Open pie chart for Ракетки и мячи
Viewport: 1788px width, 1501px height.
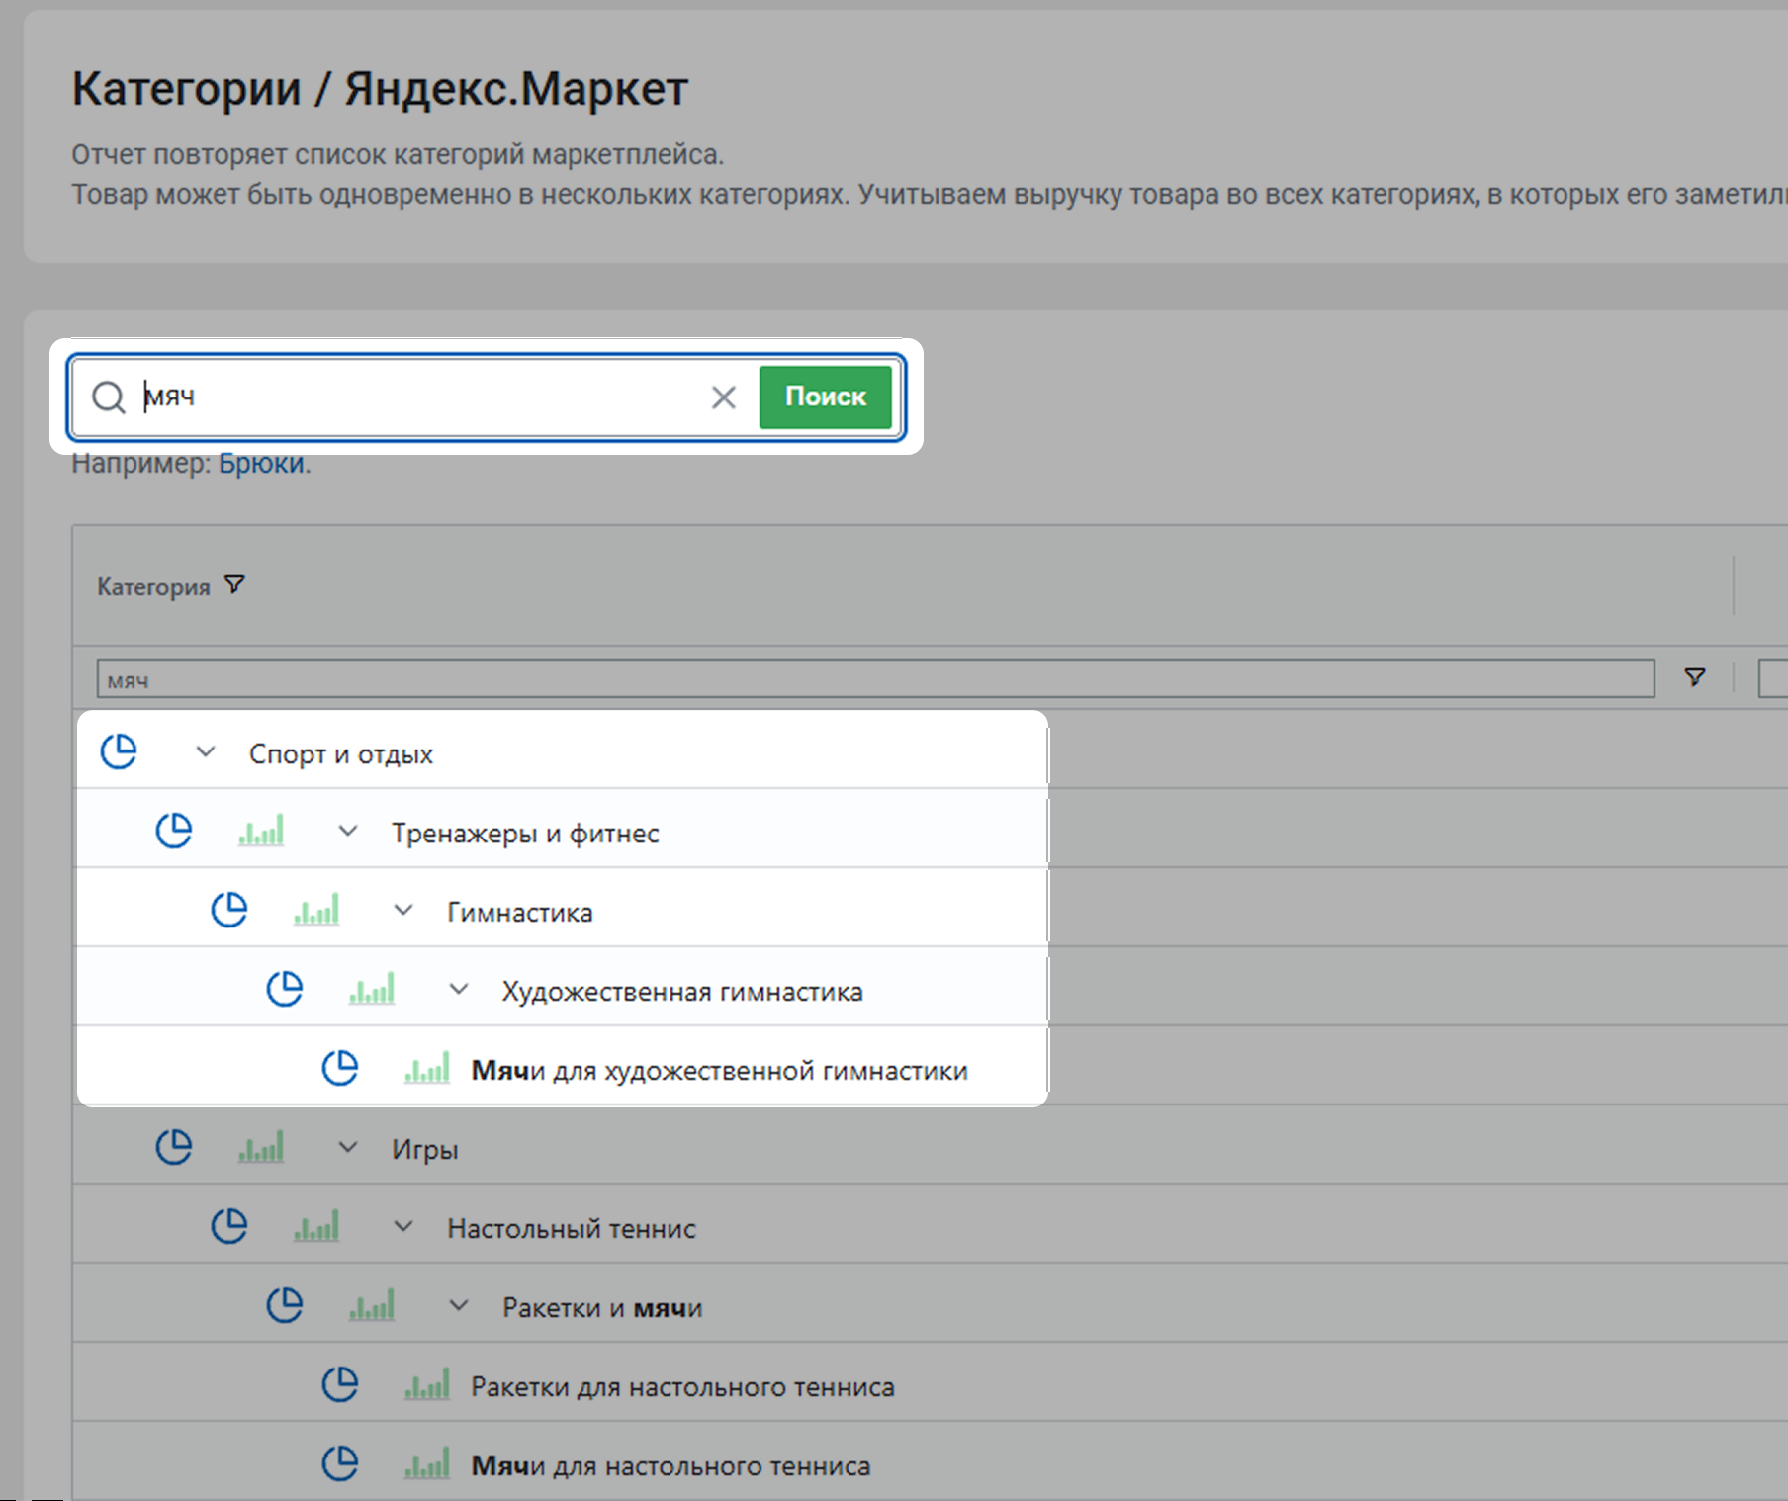[285, 1305]
